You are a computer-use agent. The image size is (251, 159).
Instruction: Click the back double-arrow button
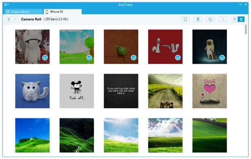pos(9,19)
